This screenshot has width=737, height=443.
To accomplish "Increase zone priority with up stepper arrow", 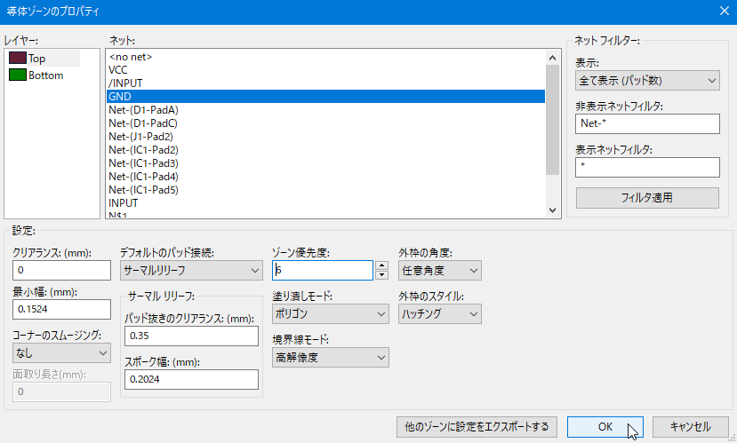I will [x=381, y=265].
